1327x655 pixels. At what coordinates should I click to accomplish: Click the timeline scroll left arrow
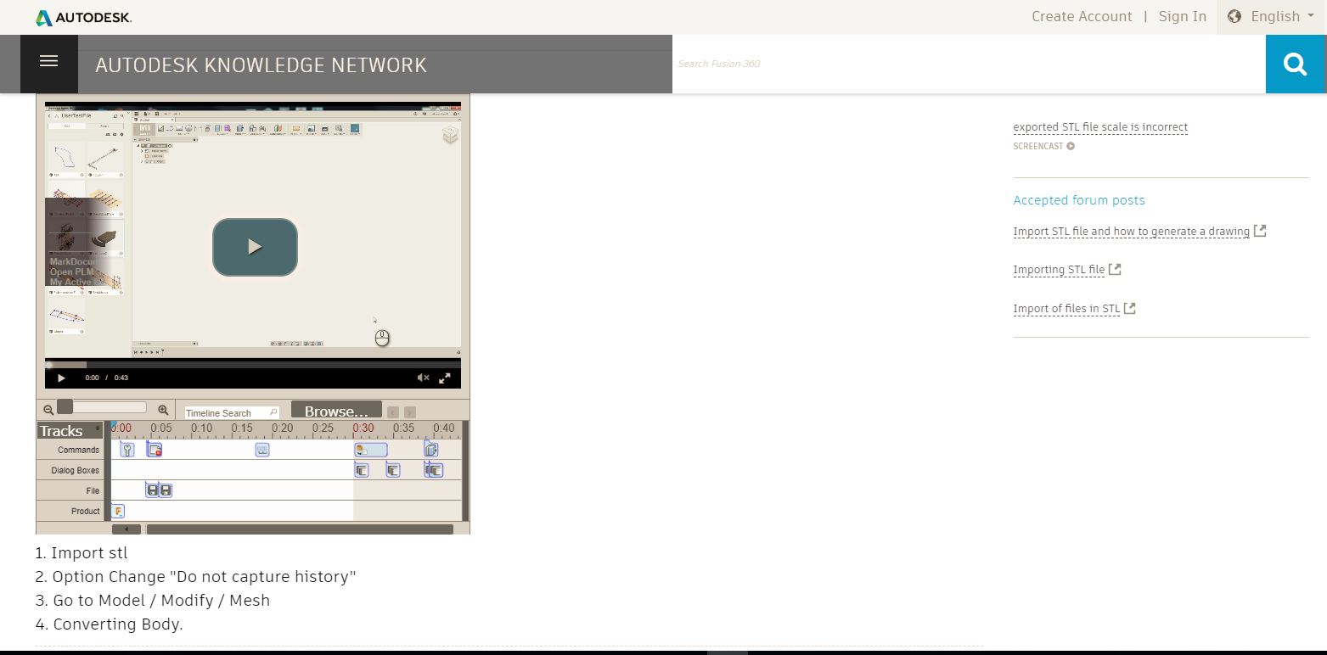(127, 529)
